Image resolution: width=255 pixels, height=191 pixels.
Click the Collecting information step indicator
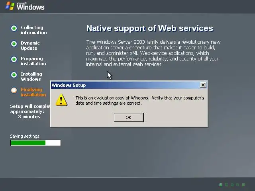coord(14,28)
